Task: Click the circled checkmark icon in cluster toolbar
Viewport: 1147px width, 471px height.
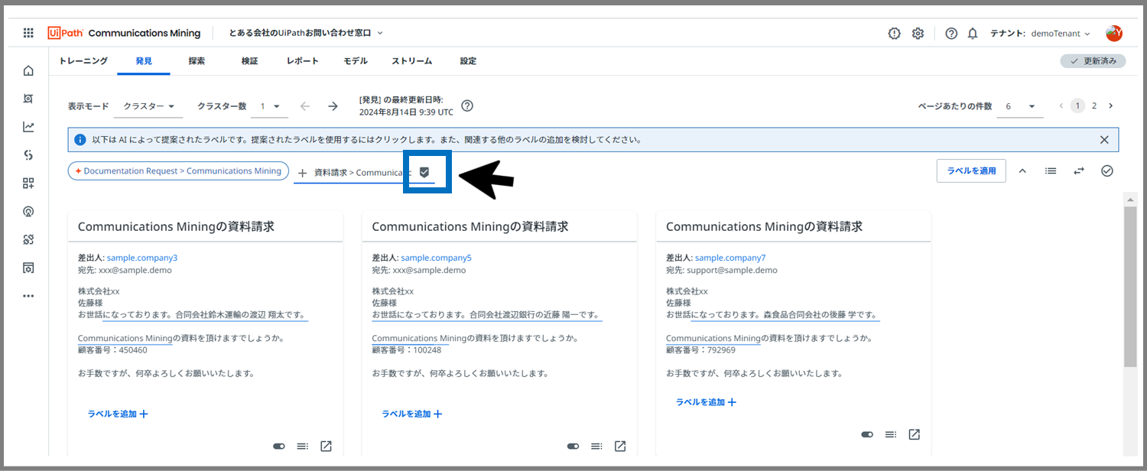Action: (1106, 171)
